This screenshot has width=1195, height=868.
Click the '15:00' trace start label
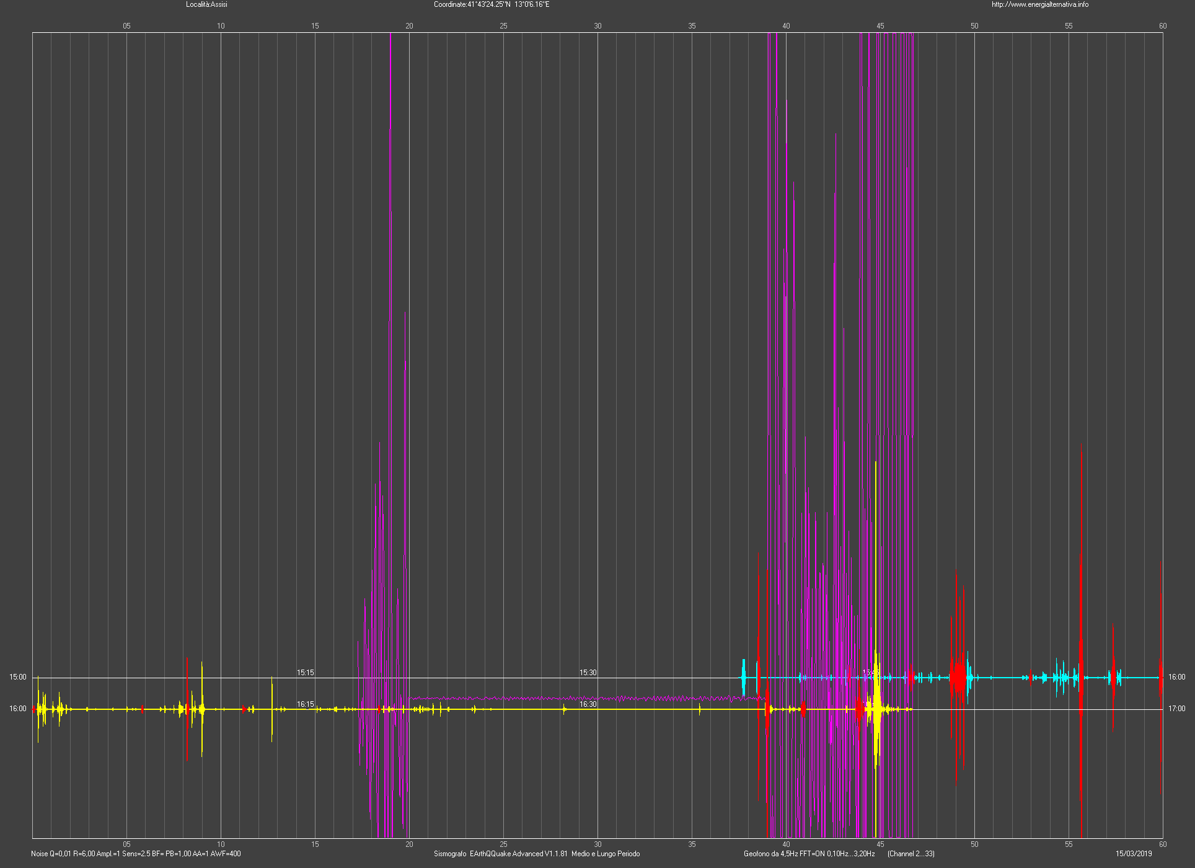coord(18,677)
